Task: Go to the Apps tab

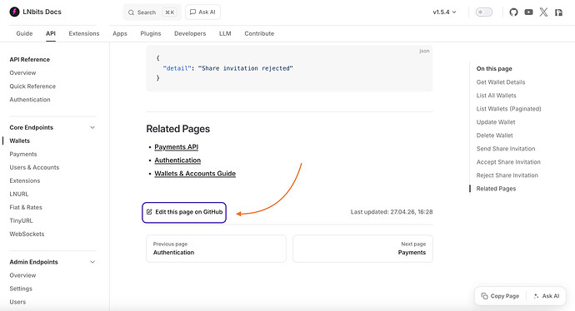Action: [120, 33]
